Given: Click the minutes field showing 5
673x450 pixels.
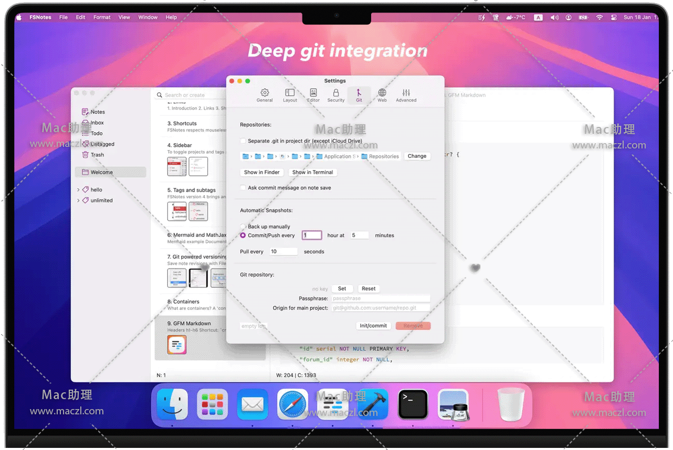Looking at the screenshot, I should [x=360, y=235].
